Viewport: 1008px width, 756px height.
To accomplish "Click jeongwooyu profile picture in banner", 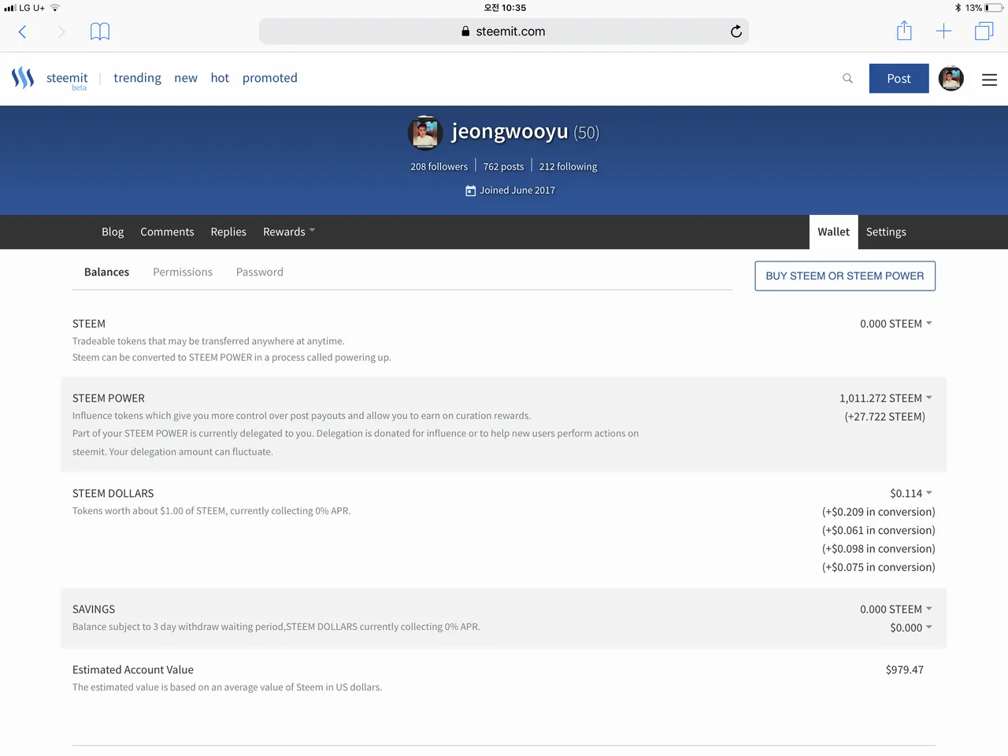I will pos(425,132).
